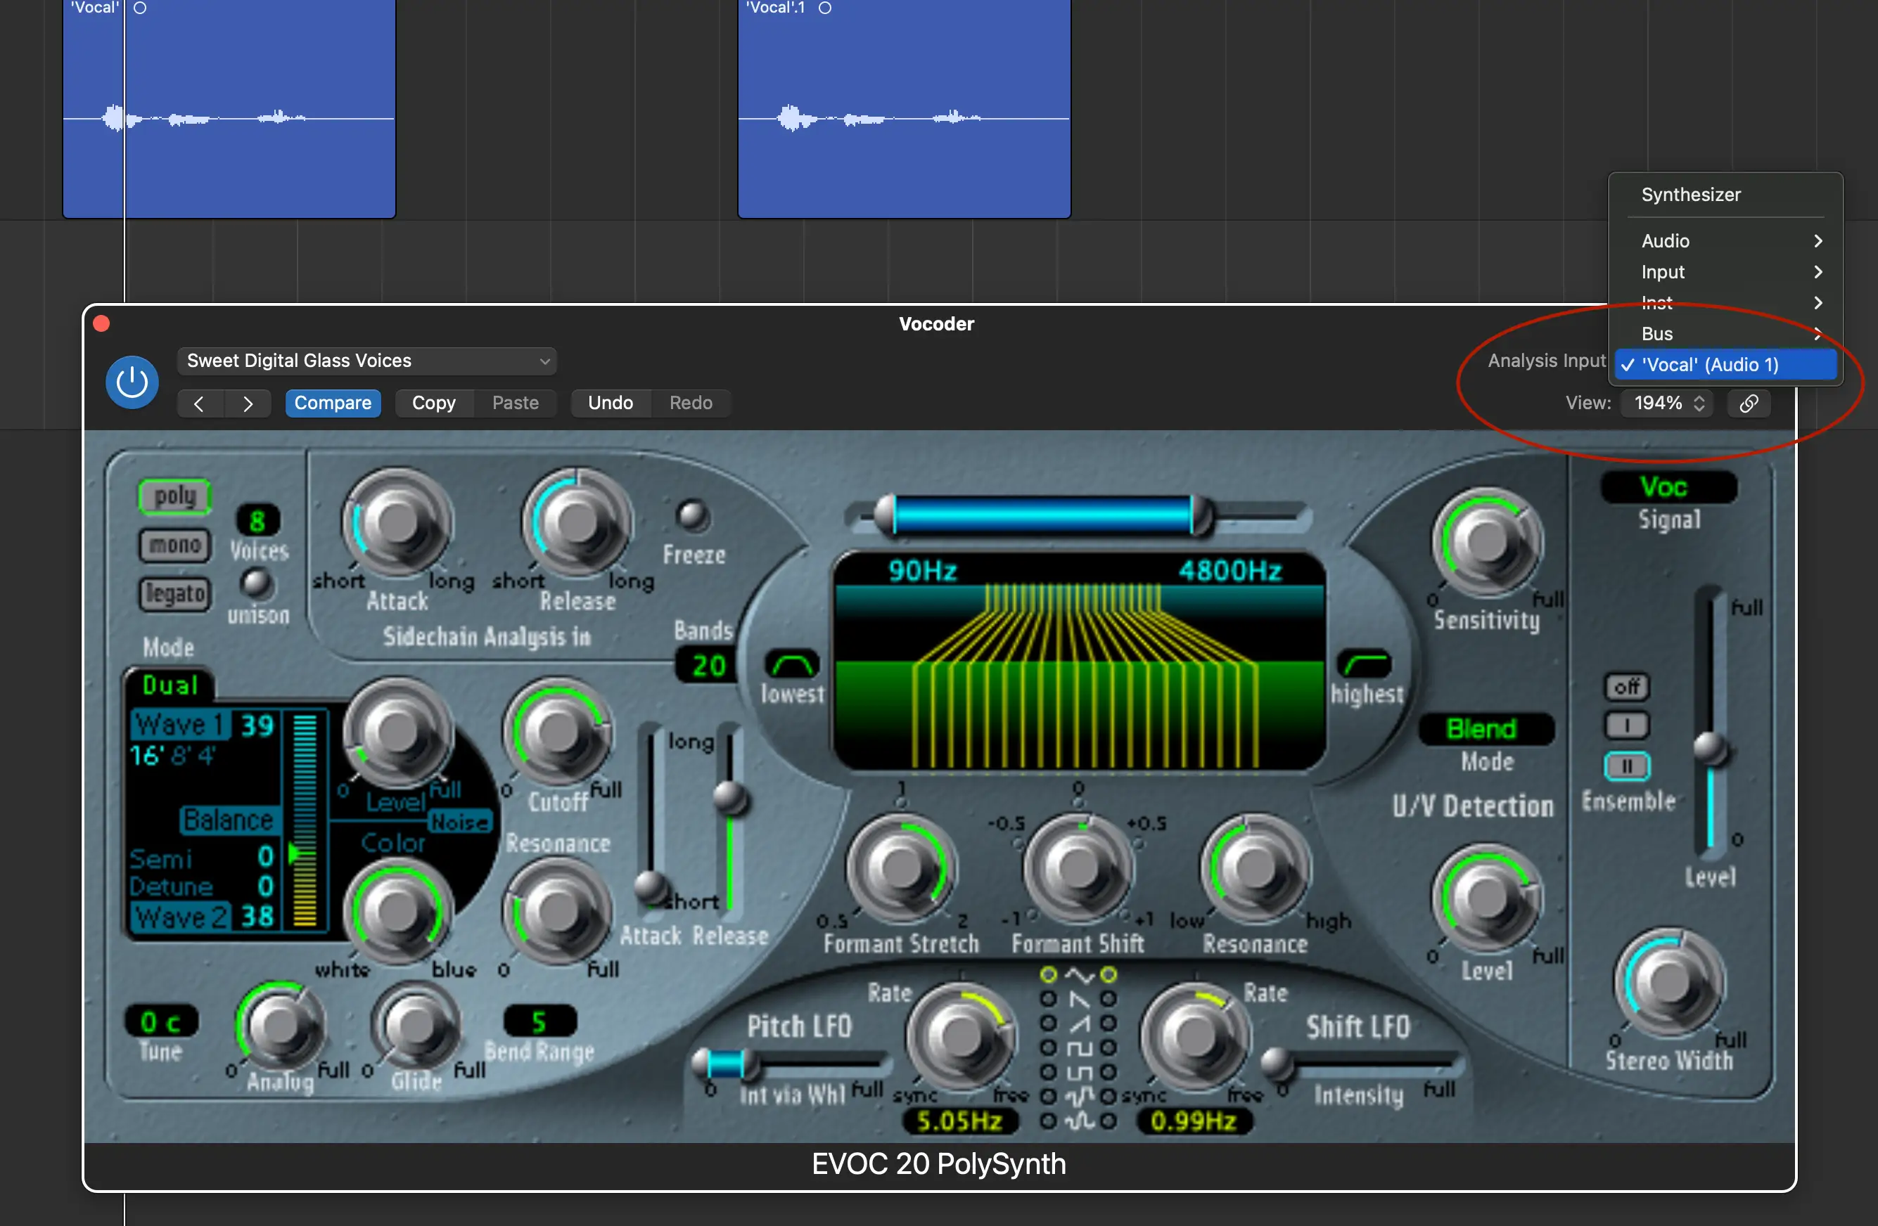The width and height of the screenshot is (1878, 1226).
Task: Click the plugin power button
Action: [x=132, y=382]
